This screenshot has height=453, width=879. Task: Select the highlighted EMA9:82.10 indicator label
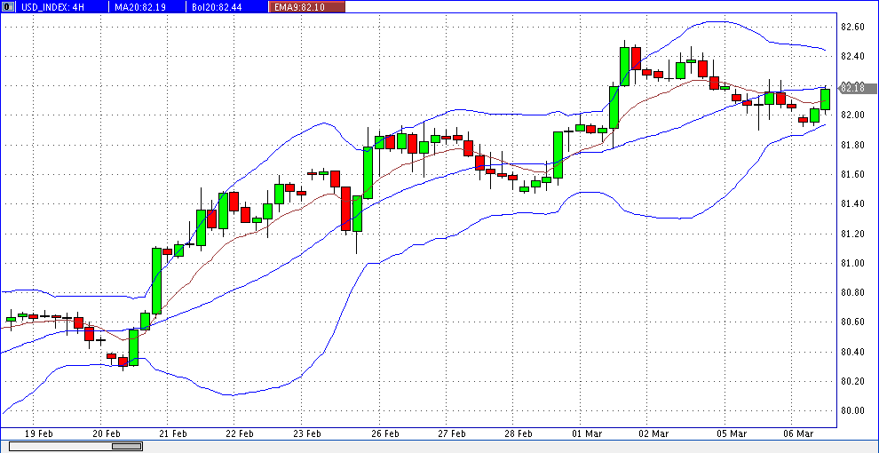pos(306,7)
